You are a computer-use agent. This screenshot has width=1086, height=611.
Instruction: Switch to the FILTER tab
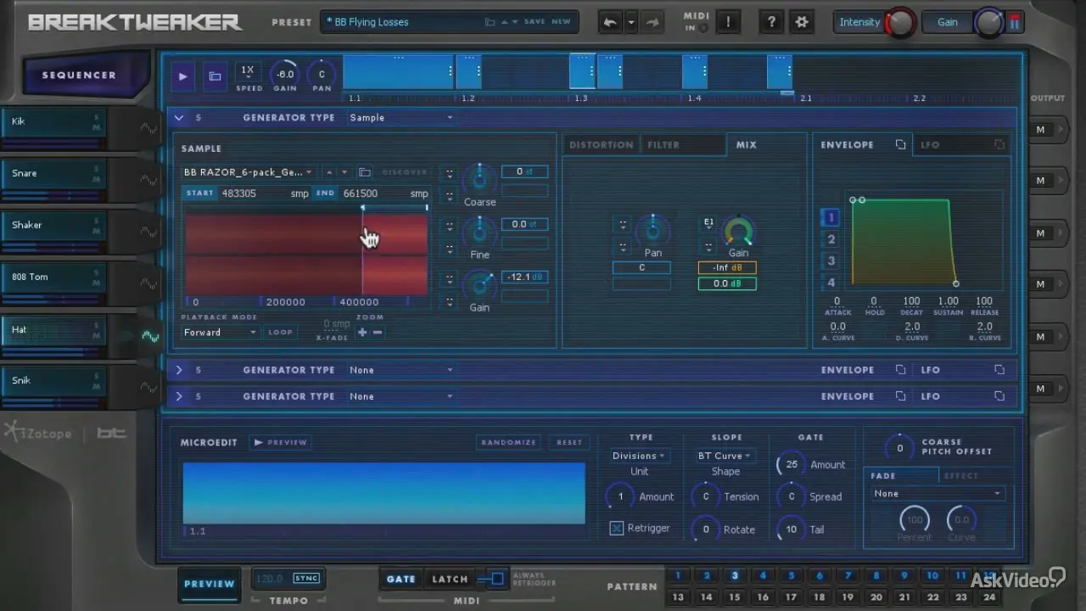coord(663,145)
